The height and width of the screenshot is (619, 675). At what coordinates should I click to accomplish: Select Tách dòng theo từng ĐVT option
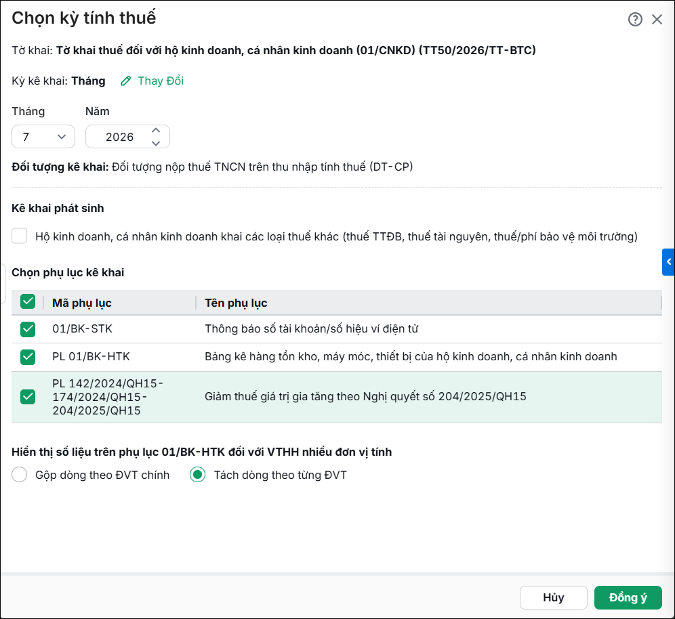click(198, 475)
